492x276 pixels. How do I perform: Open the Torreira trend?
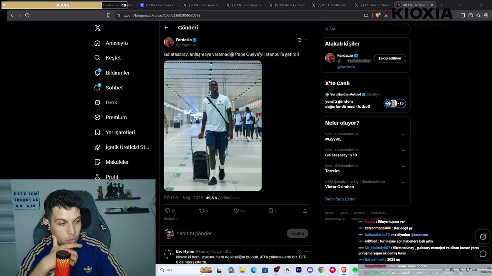332,171
